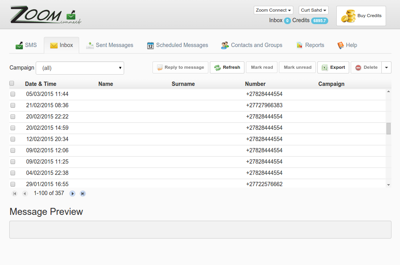
Task: Open the Scheduled Messages tab
Action: coord(177,45)
